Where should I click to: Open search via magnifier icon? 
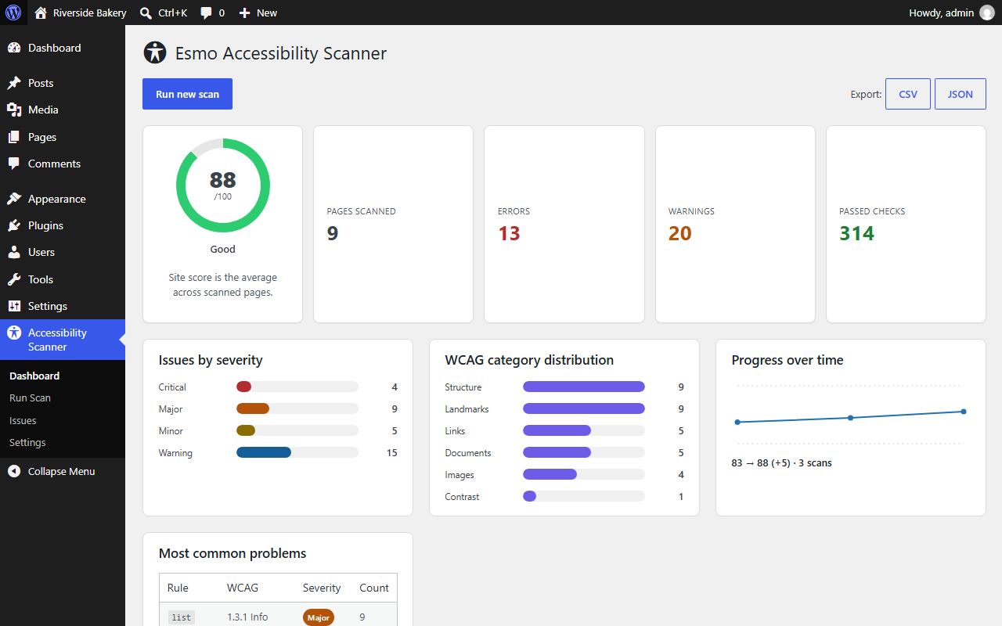pos(146,13)
